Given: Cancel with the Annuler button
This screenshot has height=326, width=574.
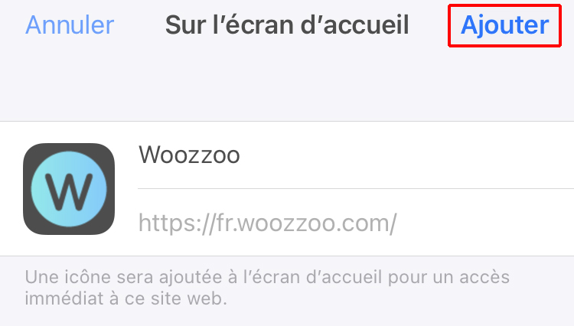Looking at the screenshot, I should [x=70, y=25].
